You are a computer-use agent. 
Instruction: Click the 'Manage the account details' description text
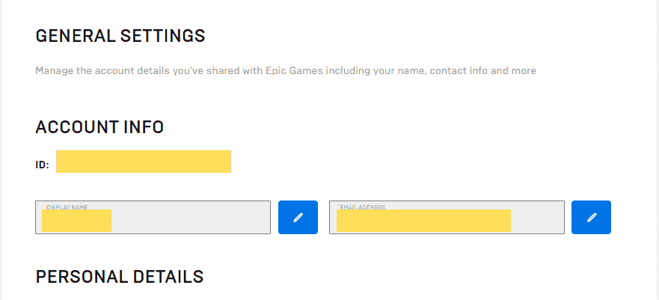(x=286, y=70)
